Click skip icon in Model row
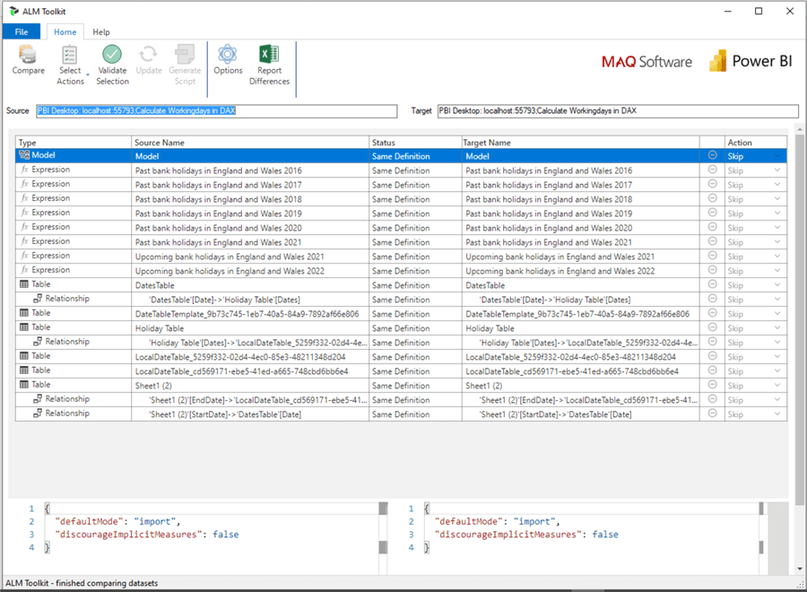 point(712,155)
